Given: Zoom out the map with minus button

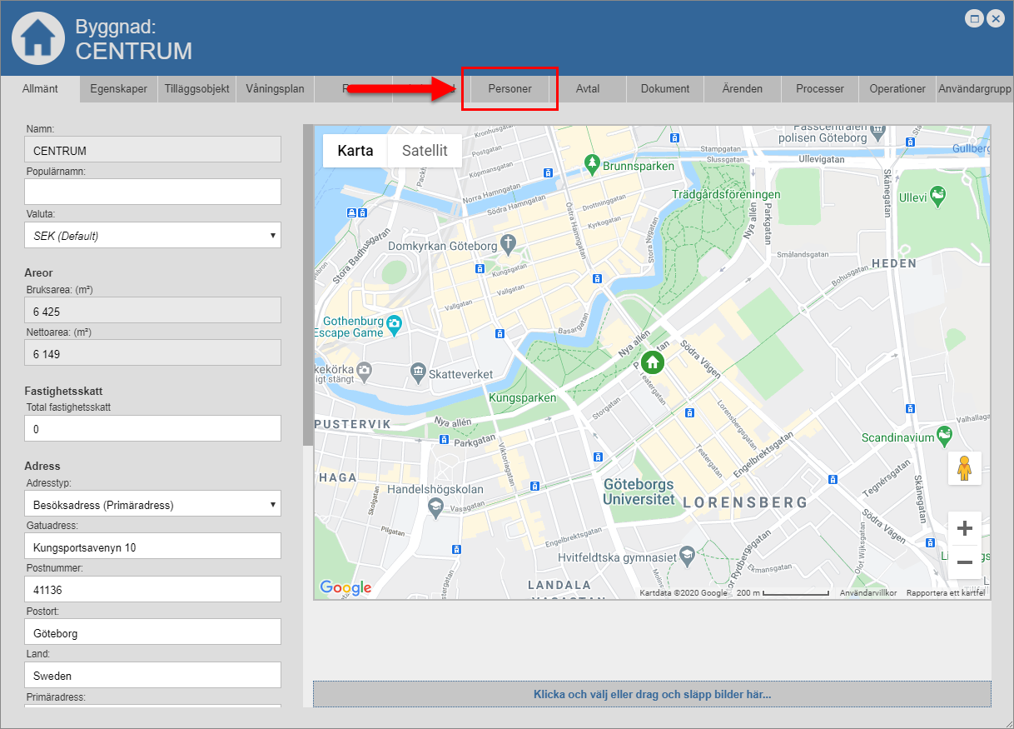Looking at the screenshot, I should click(x=965, y=562).
